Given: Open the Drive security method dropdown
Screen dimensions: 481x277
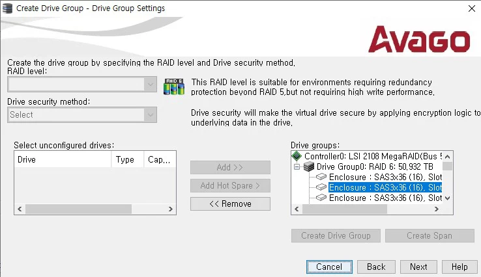Looking at the screenshot, I should (x=151, y=115).
